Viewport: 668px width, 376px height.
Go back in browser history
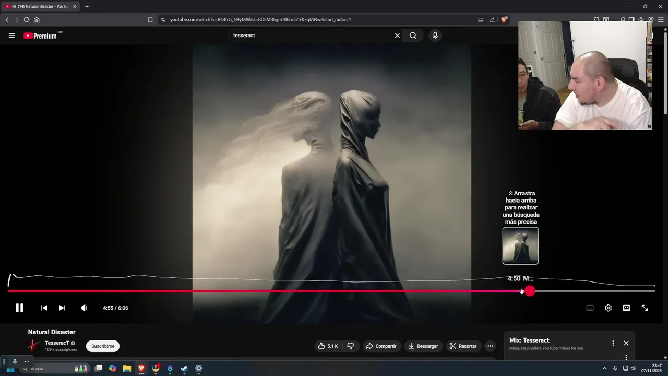(7, 20)
